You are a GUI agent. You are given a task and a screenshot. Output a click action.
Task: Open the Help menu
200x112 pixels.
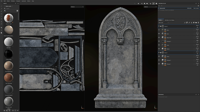pos(33,1)
